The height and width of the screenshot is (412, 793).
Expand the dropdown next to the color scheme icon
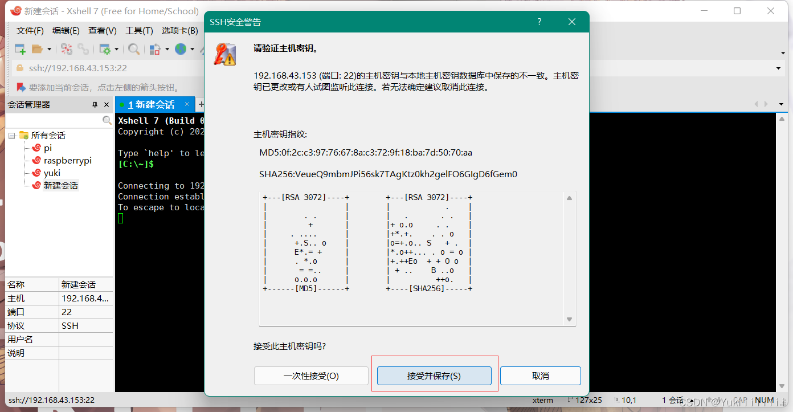(167, 50)
